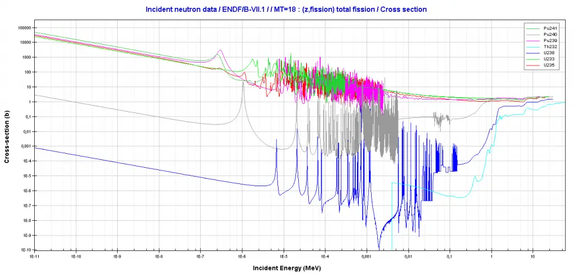Viewport: 574px width, 275px height.
Task: Select the 0,001 x-axis tick label
Action: pos(366,257)
